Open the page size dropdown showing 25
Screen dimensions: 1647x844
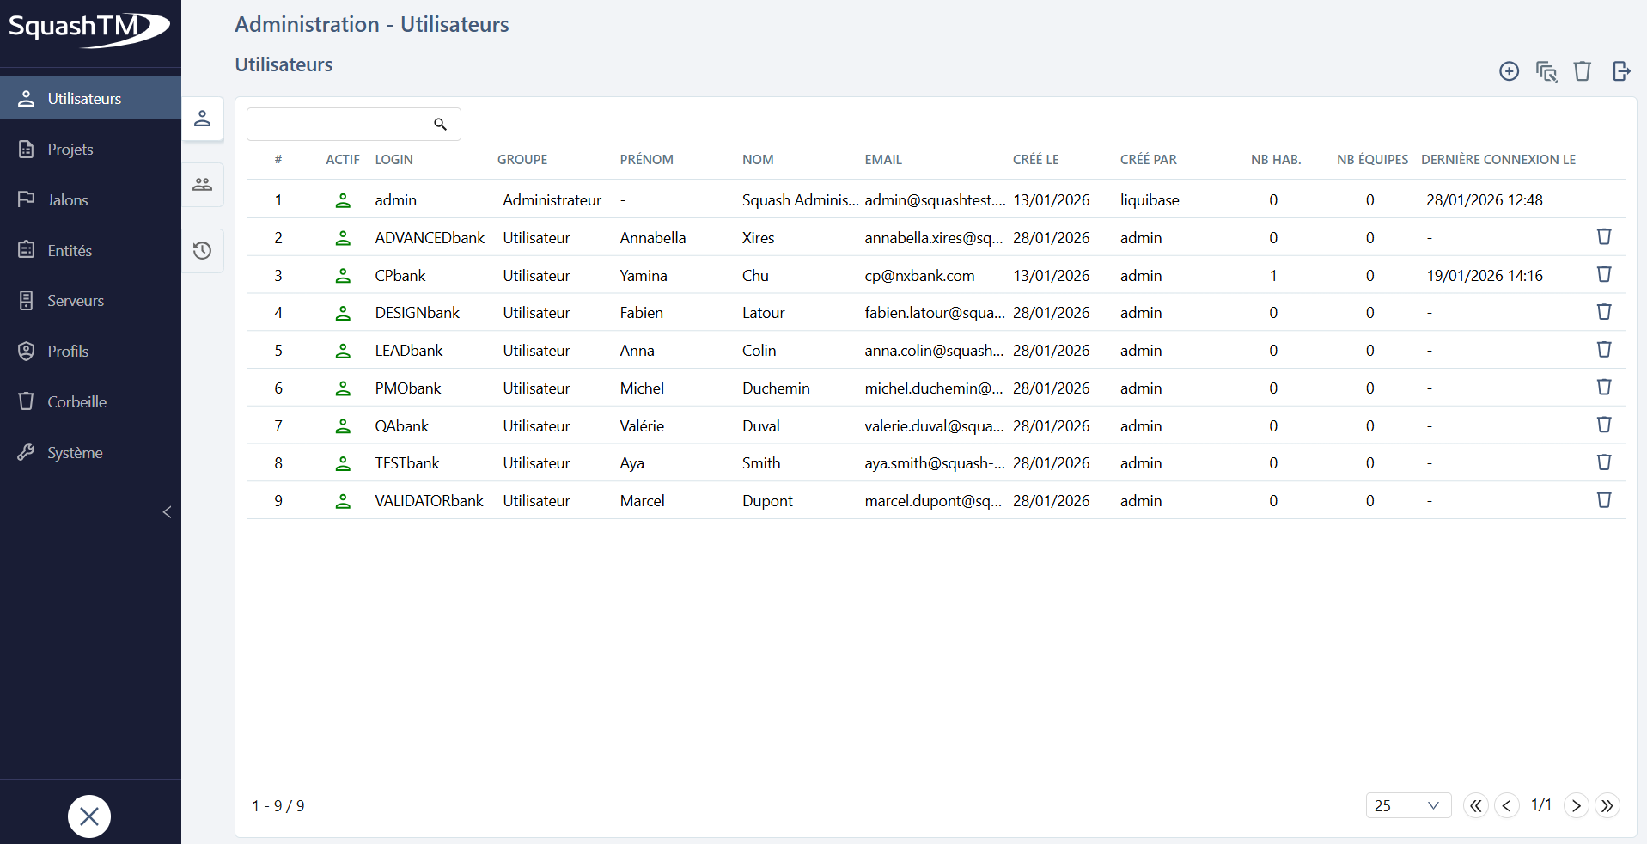click(x=1407, y=805)
